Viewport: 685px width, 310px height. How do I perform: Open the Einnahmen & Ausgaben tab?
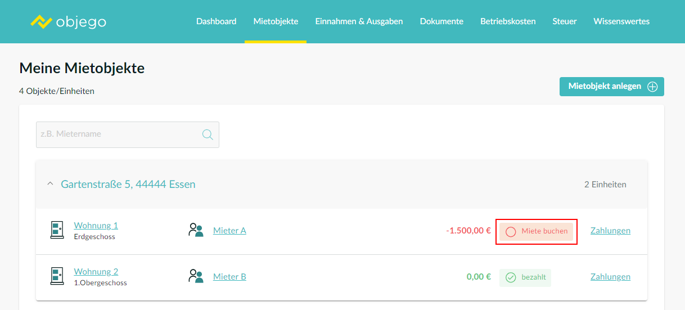coord(359,21)
